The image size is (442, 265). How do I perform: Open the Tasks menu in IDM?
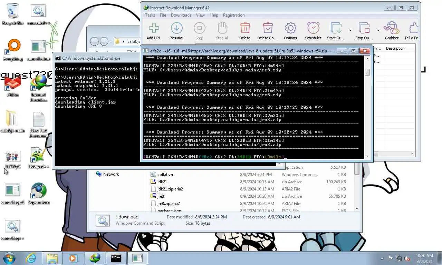coord(150,15)
